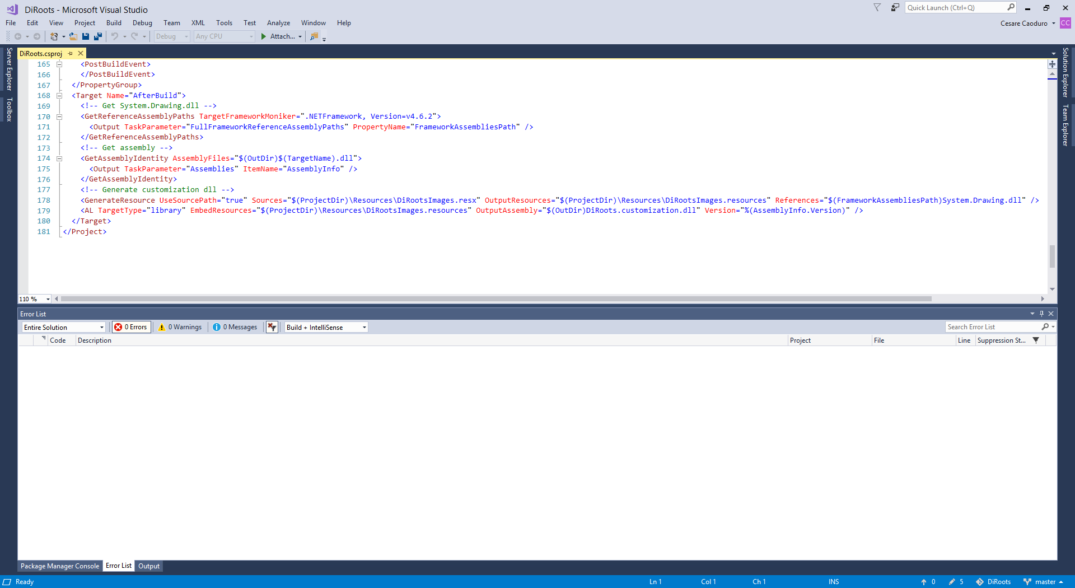Open the Any CPU platform dropdown

tap(224, 36)
